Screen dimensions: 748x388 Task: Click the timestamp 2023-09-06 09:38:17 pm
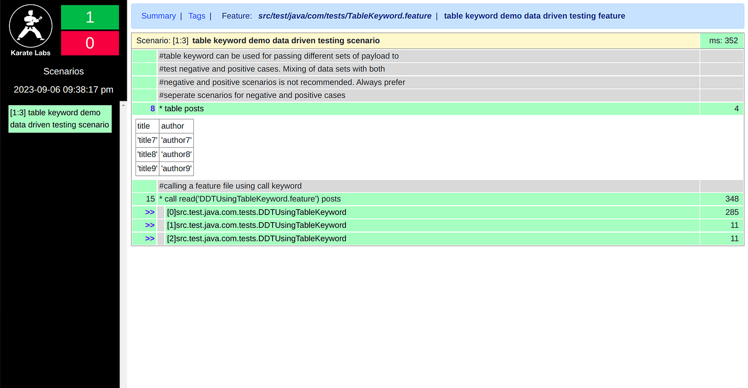click(x=63, y=89)
